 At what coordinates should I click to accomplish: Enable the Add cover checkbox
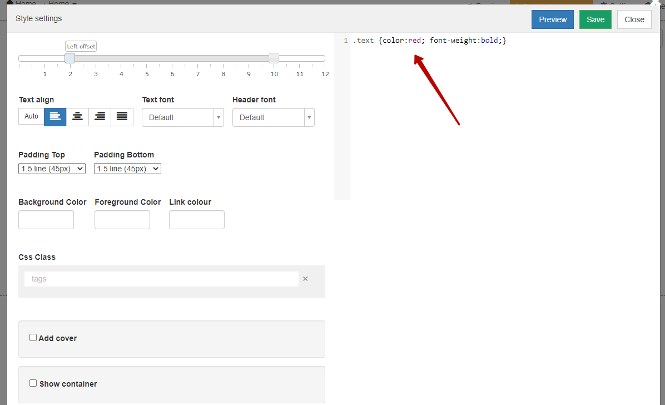point(33,338)
